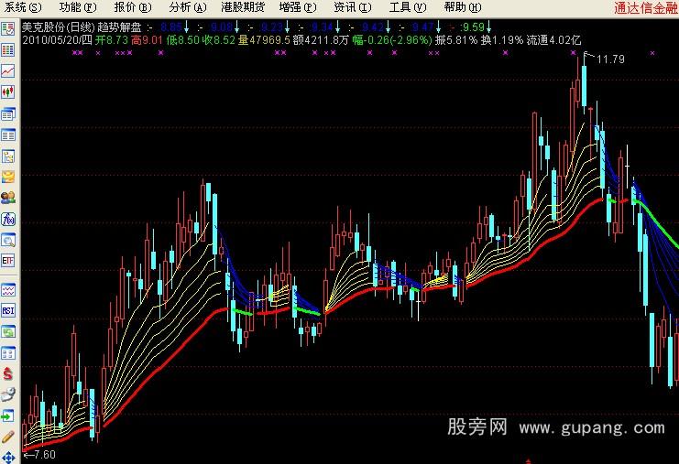The image size is (679, 464).
Task: Click the 7.60 low price marker
Action: point(40,455)
